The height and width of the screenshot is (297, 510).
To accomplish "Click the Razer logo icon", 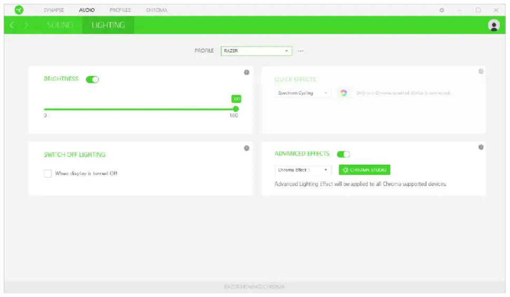I will [x=19, y=10].
